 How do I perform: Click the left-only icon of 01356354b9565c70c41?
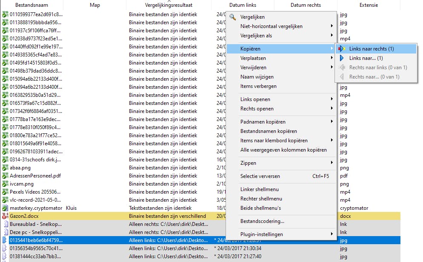point(5,248)
